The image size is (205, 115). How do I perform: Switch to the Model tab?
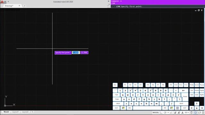[x=6, y=112]
